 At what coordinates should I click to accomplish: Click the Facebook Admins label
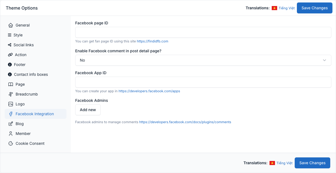(x=92, y=100)
